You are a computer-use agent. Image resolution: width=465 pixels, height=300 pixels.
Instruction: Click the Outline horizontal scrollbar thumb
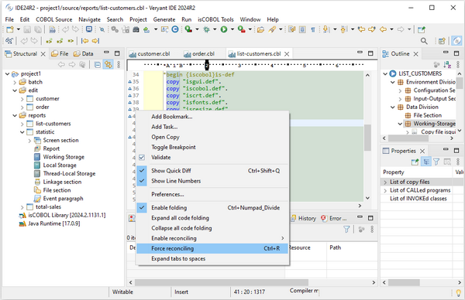pyautogui.click(x=408, y=138)
